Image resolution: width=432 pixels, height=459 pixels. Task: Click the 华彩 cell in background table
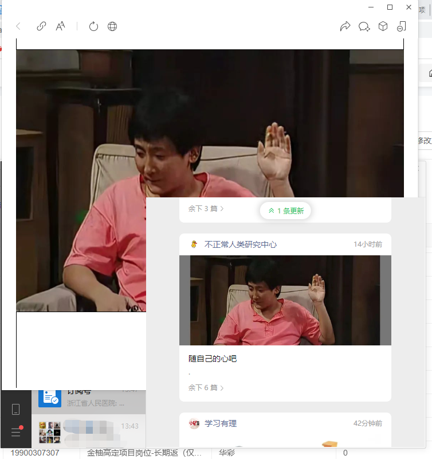click(x=227, y=453)
